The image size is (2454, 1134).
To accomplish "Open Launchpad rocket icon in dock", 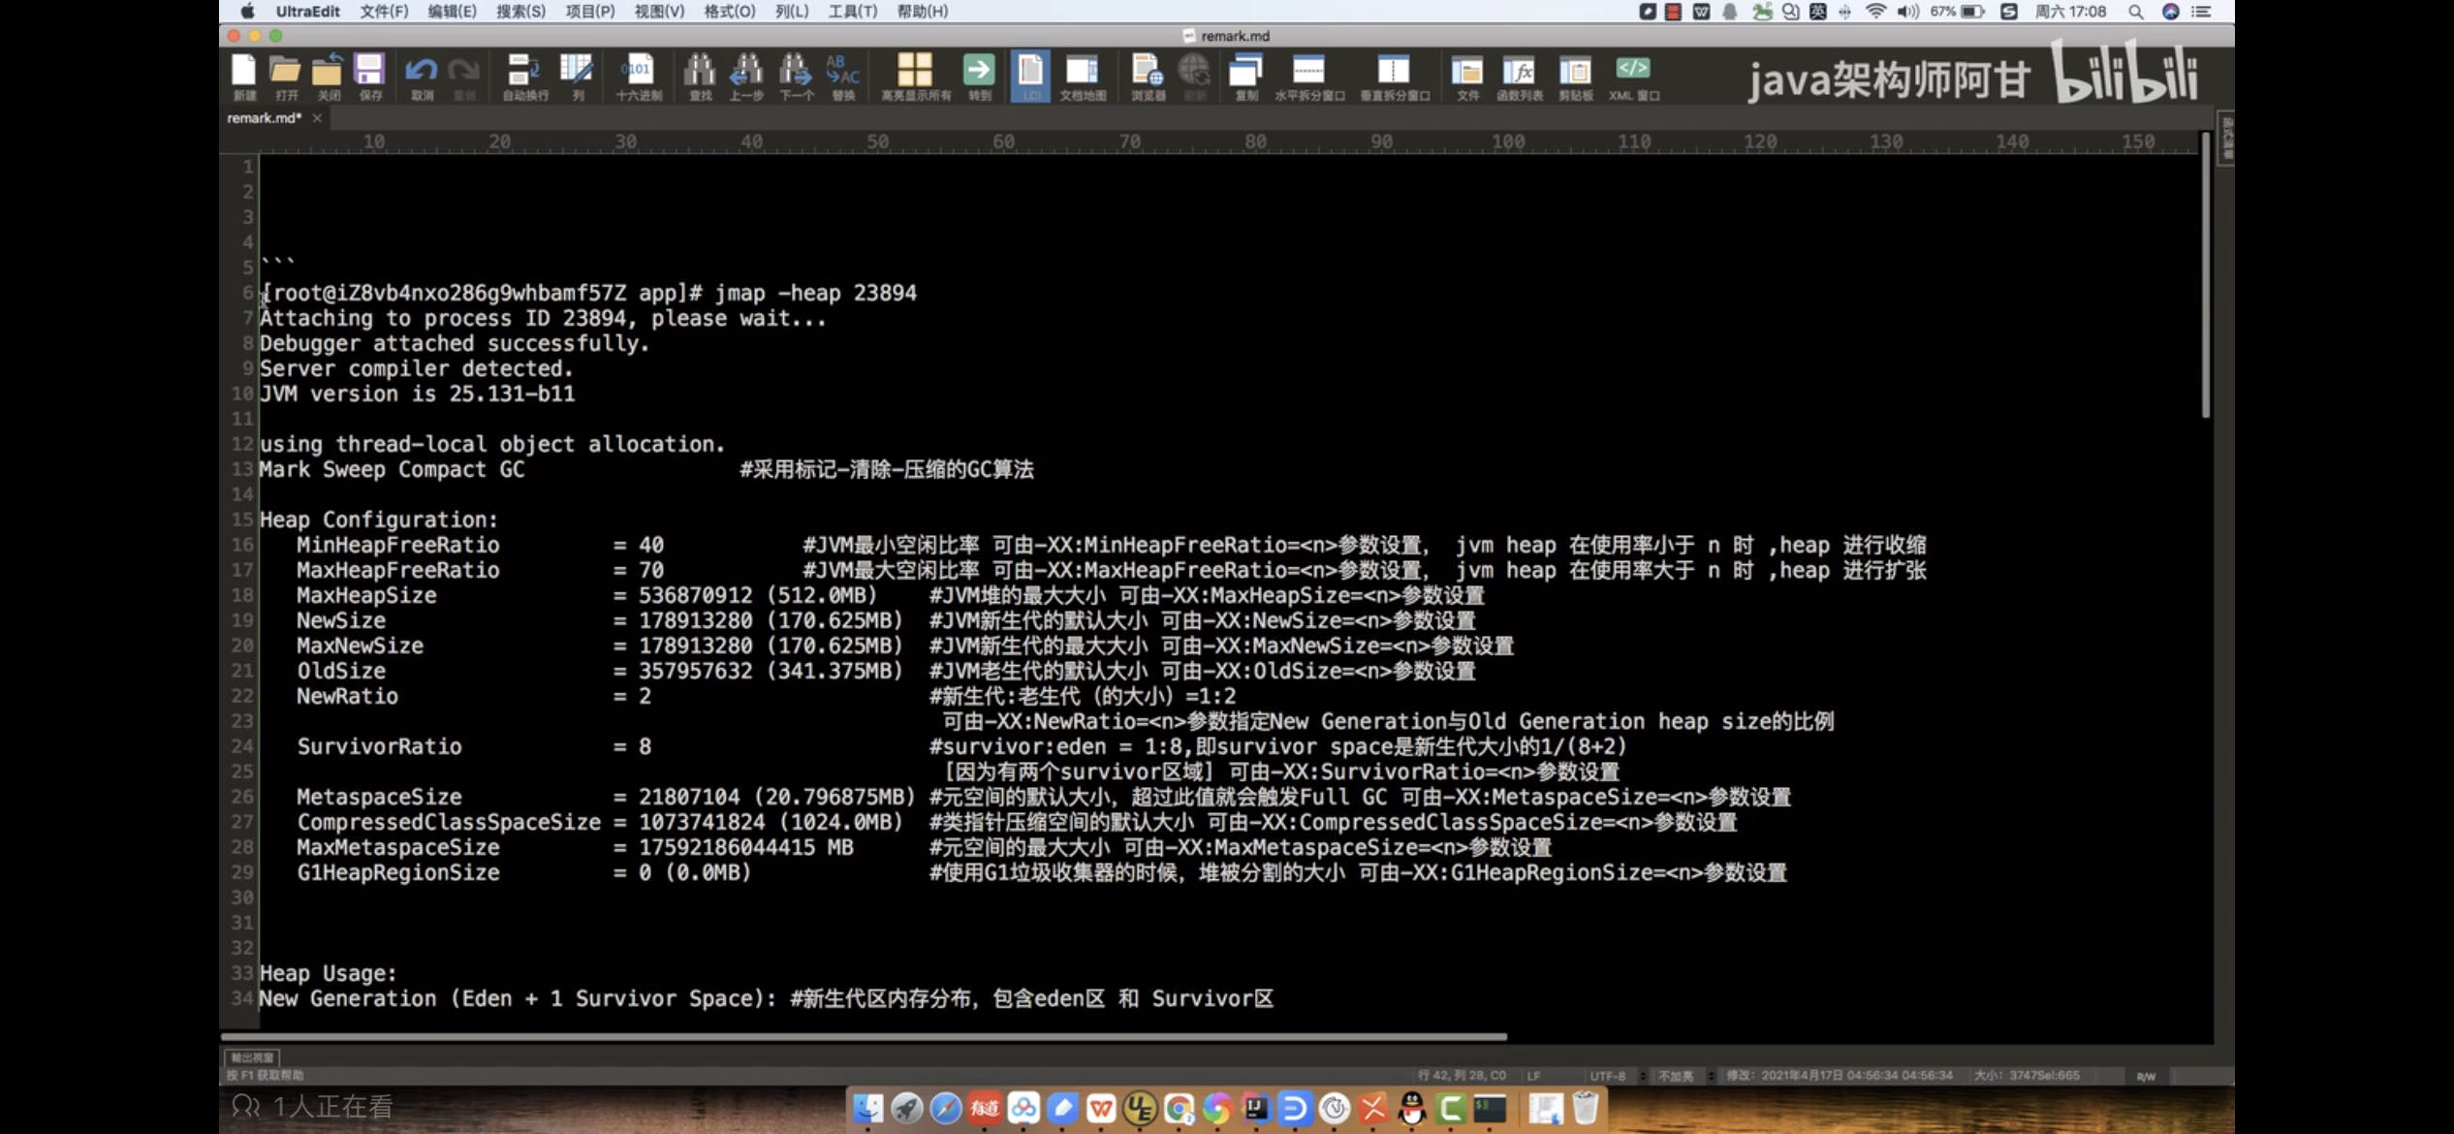I will tap(907, 1107).
